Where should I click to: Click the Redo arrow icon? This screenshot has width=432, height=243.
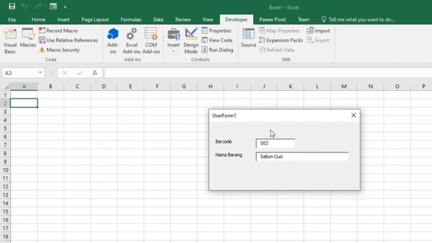tap(38, 6)
